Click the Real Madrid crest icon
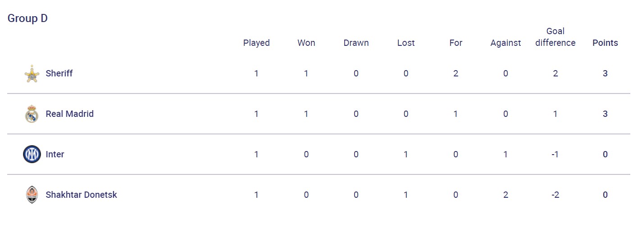This screenshot has width=633, height=227. [32, 114]
